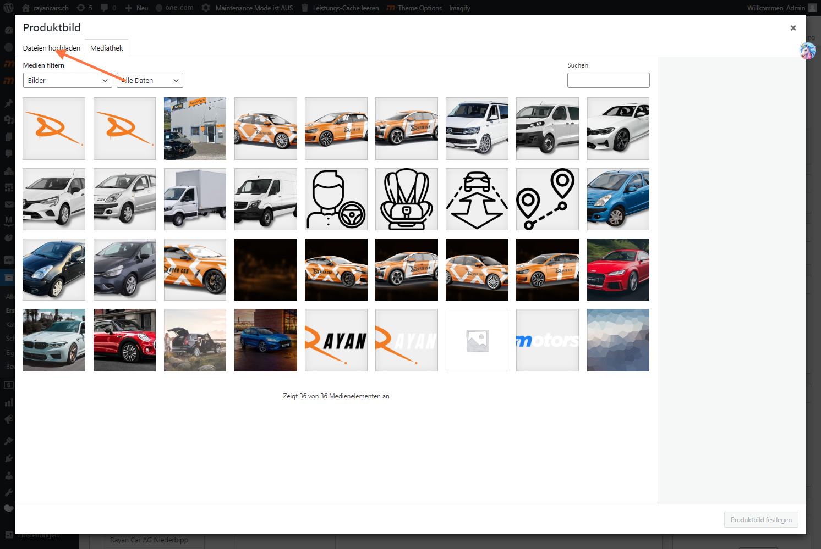
Task: Open the Neu menu in admin bar
Action: point(136,8)
